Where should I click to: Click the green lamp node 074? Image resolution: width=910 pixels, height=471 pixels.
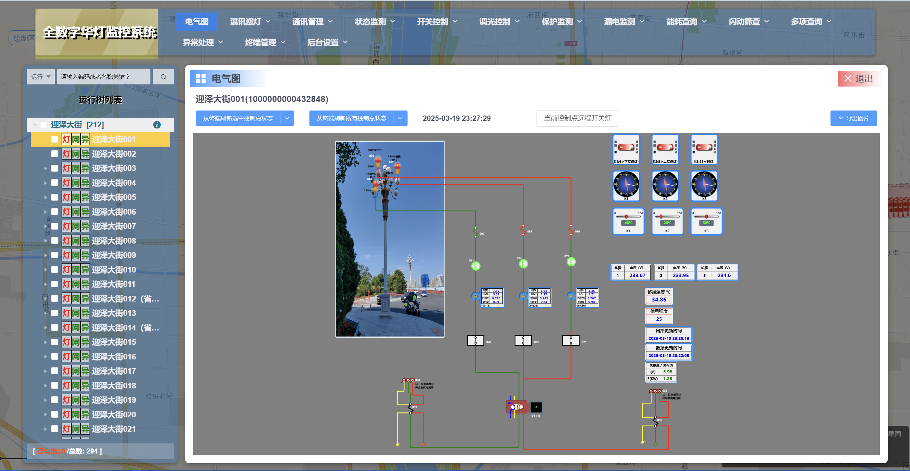[523, 264]
